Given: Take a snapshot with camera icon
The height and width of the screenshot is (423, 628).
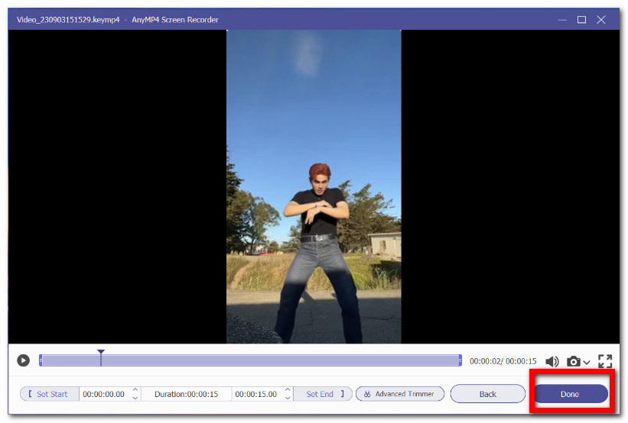Looking at the screenshot, I should (573, 361).
